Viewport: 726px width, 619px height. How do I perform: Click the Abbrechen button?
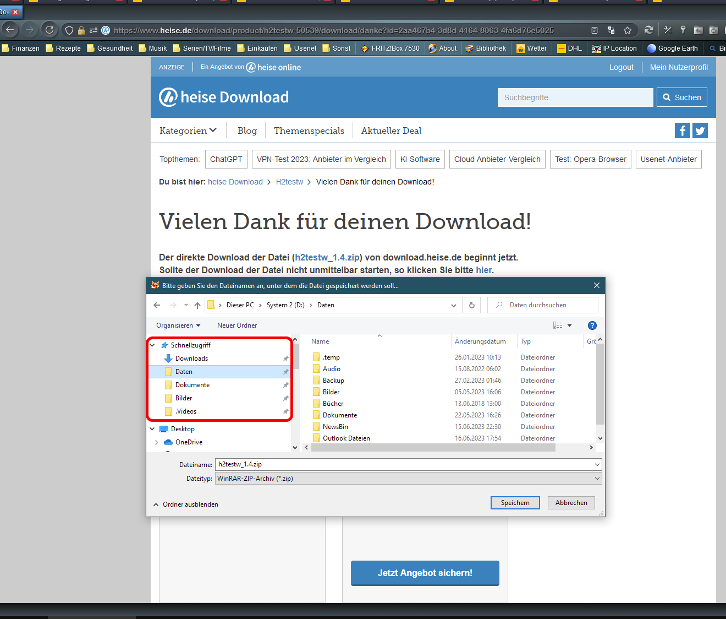point(571,503)
